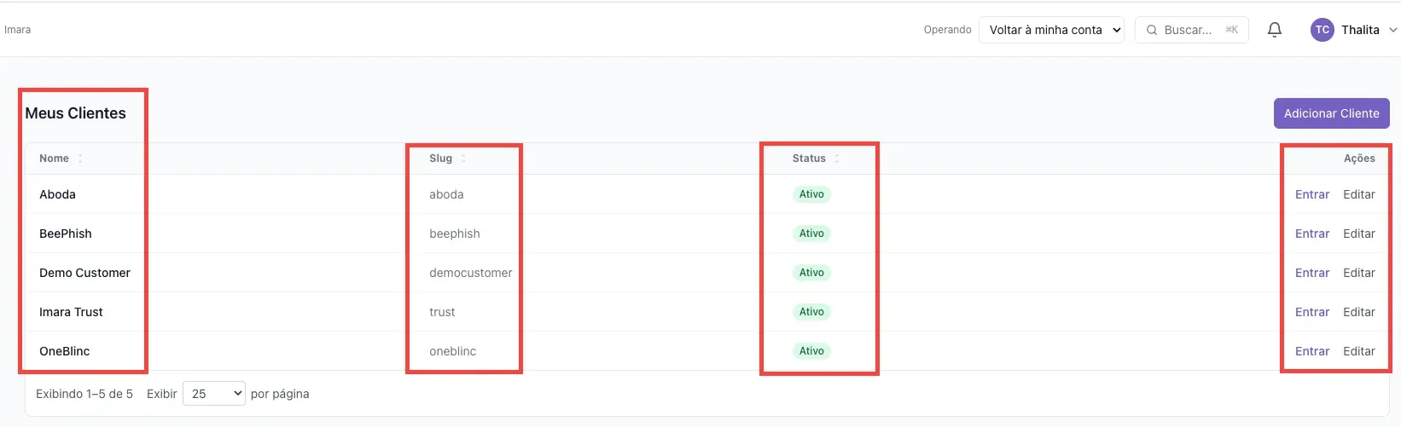Enter the OneBlinc client account
1401x427 pixels.
tap(1311, 351)
